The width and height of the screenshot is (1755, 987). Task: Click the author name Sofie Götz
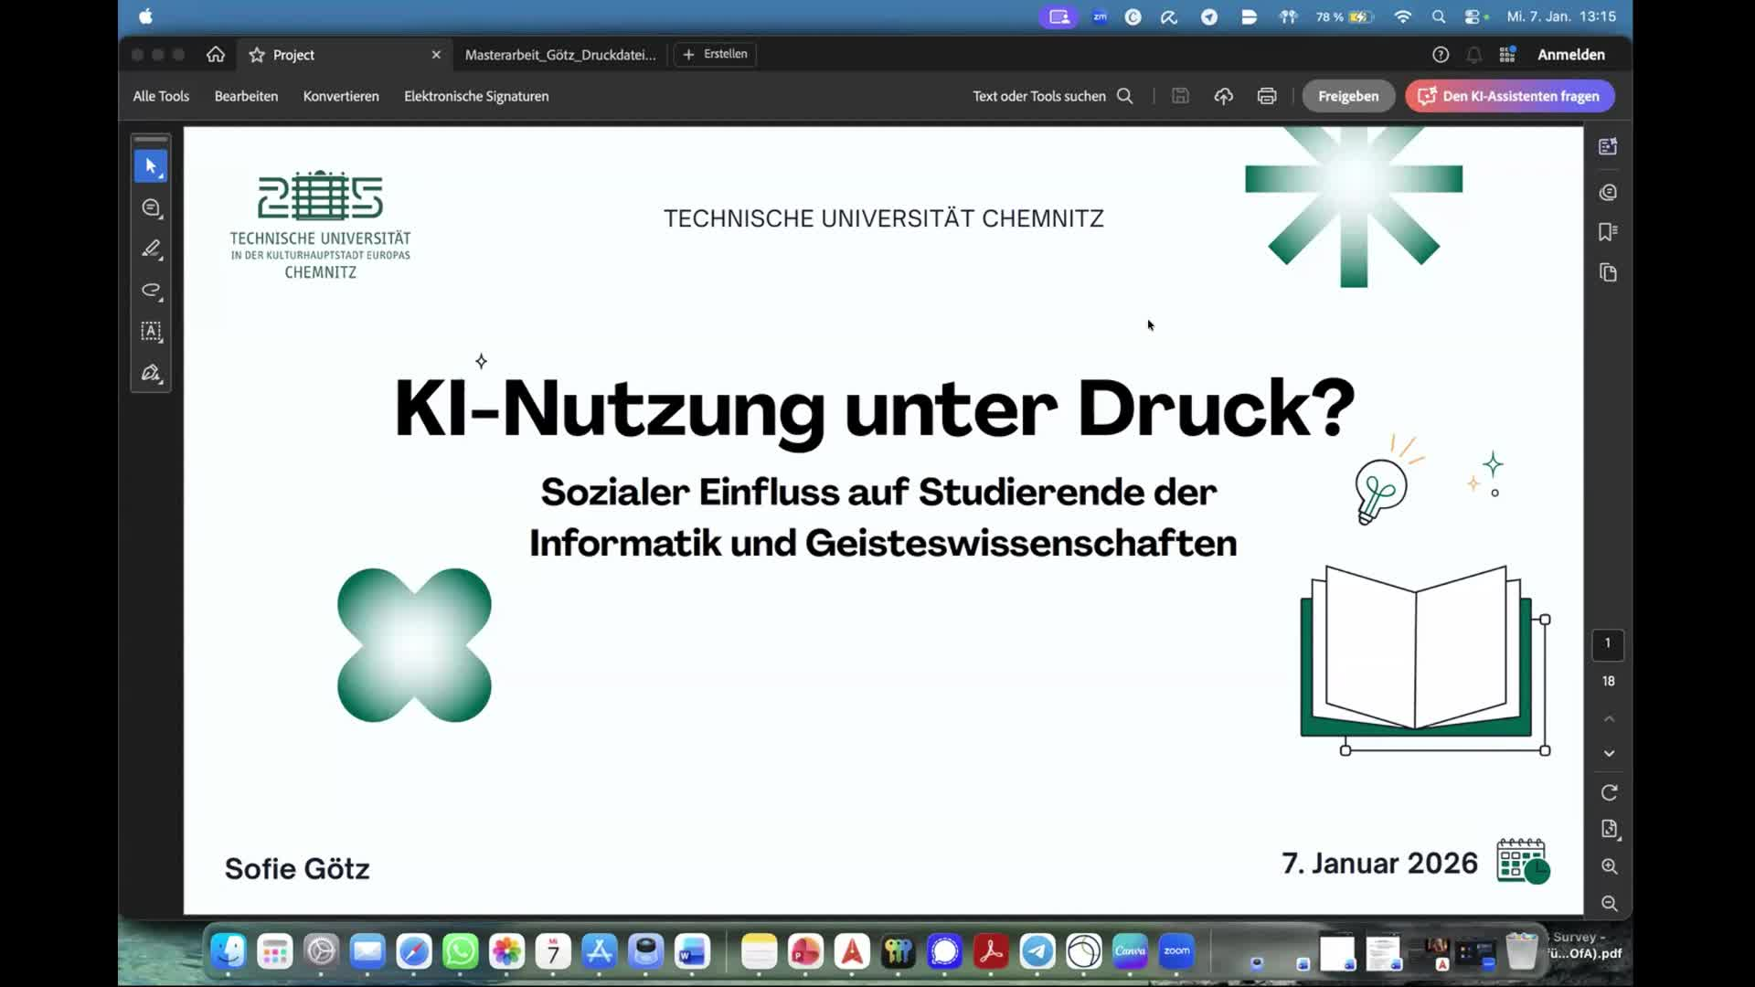coord(297,868)
